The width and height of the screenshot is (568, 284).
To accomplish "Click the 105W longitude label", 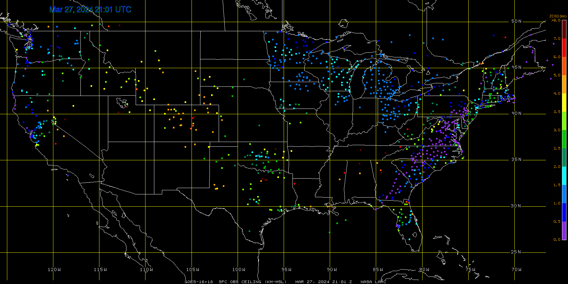I will tap(193, 269).
